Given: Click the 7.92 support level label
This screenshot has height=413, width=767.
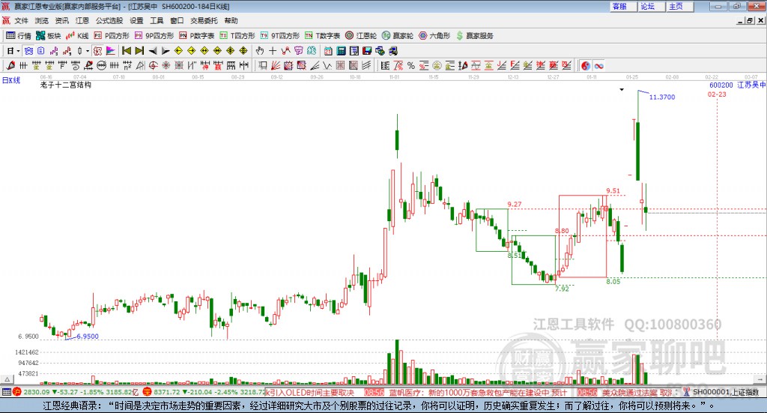Looking at the screenshot, I should pyautogui.click(x=562, y=289).
